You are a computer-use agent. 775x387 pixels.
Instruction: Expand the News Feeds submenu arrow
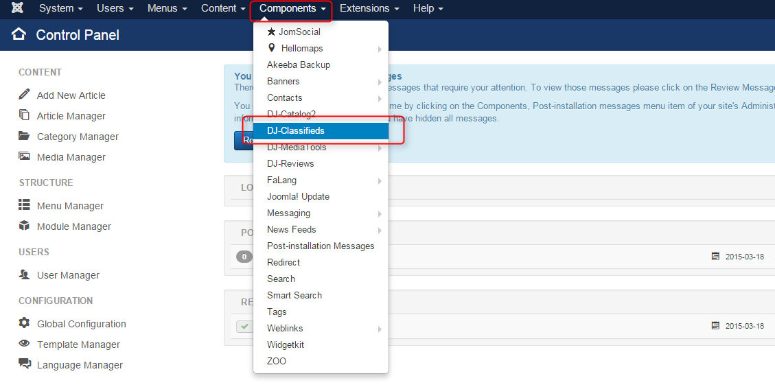coord(380,231)
